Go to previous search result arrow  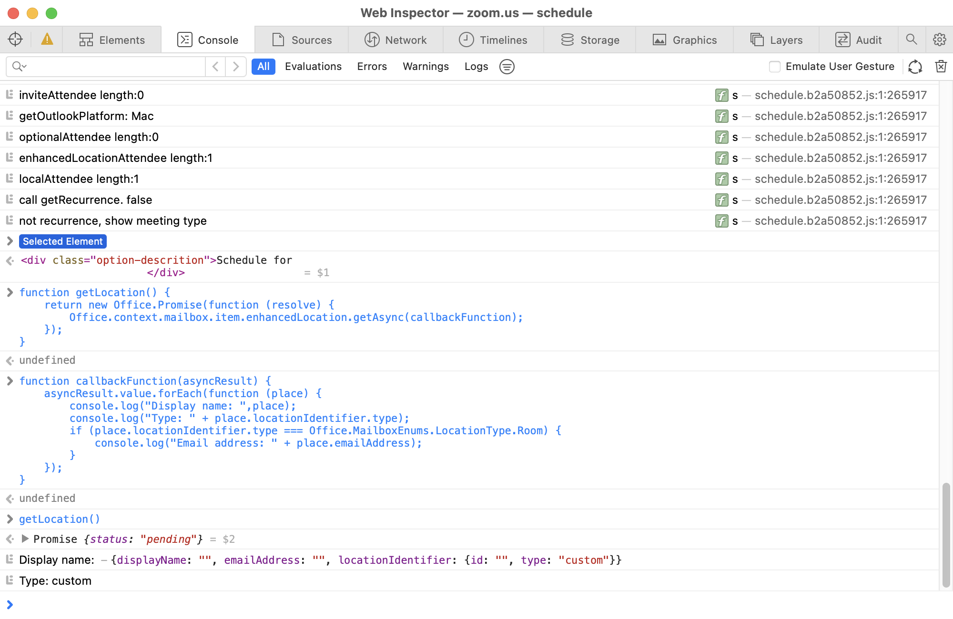(x=215, y=67)
